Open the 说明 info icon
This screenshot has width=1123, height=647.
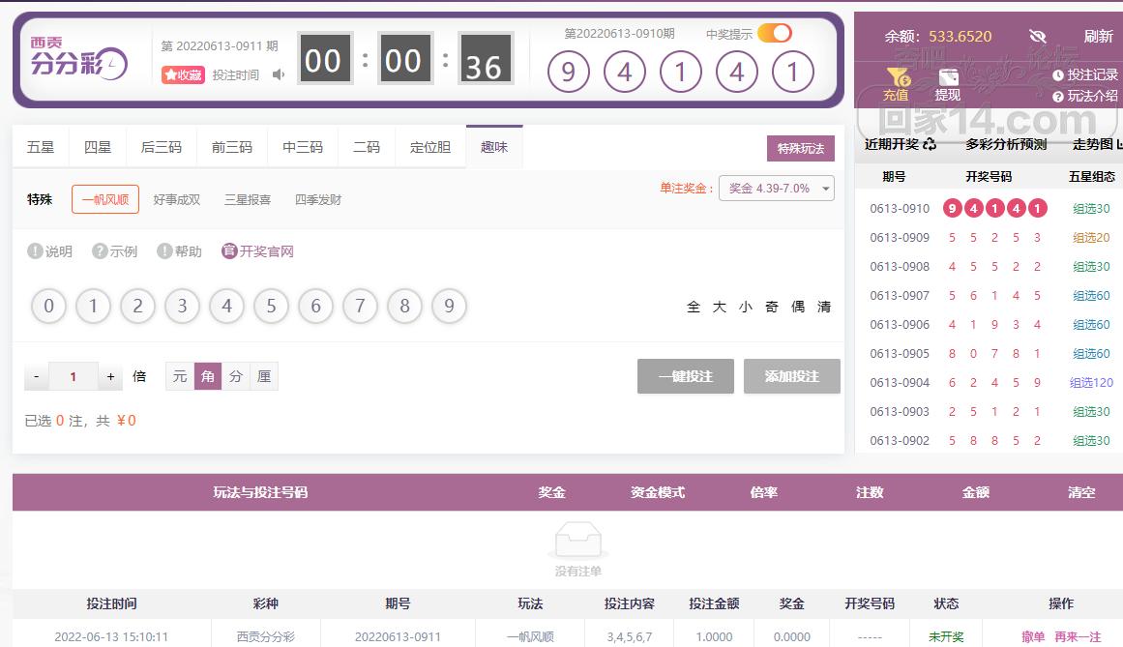coord(35,251)
